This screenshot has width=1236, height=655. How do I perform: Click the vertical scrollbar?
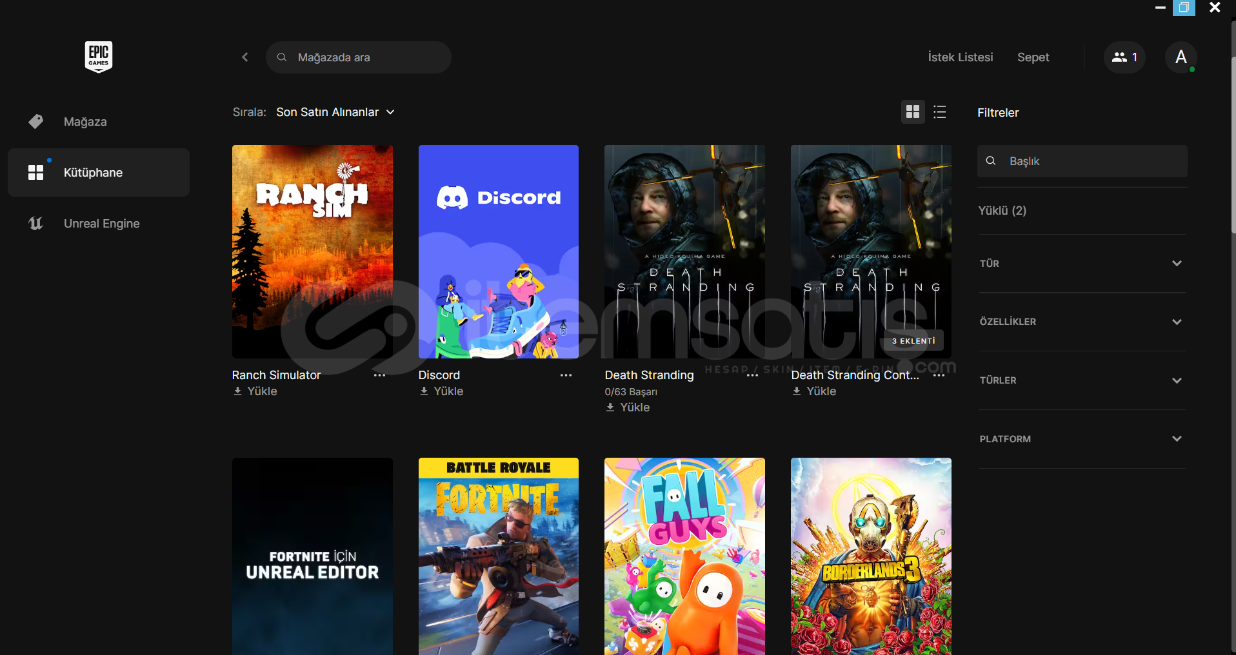1233,145
